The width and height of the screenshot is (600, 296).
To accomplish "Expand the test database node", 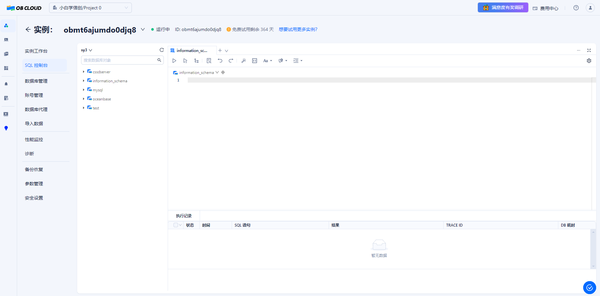I will point(83,108).
